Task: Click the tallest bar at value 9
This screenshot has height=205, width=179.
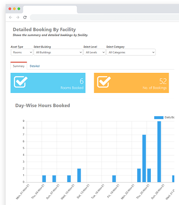Action: click(x=159, y=152)
